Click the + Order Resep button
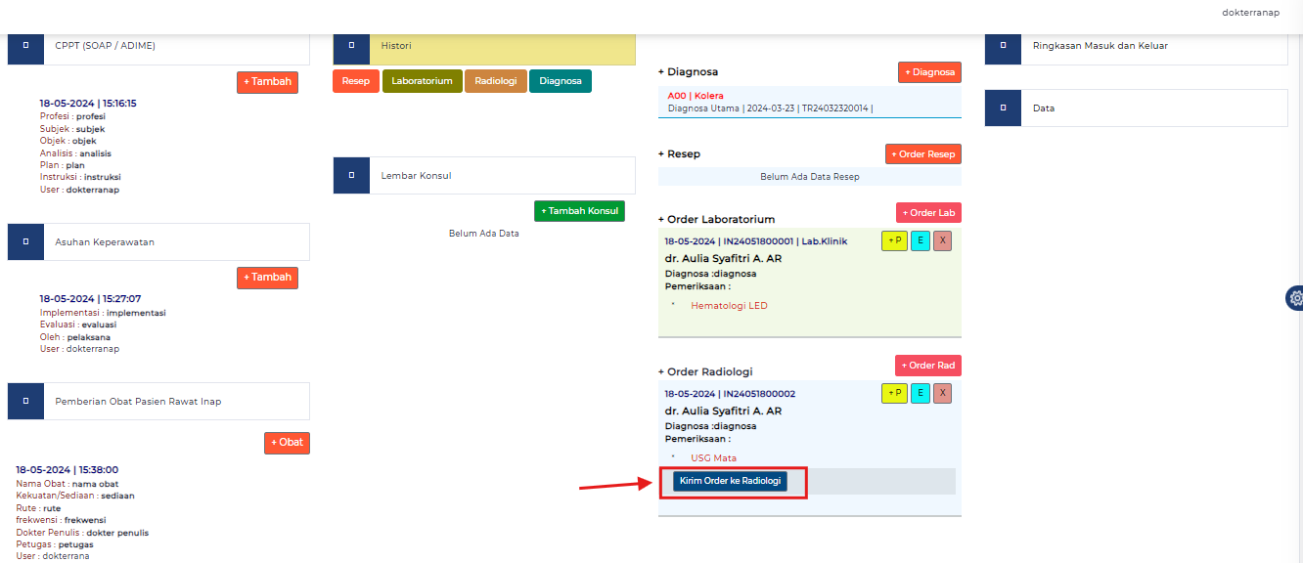This screenshot has height=563, width=1303. [x=923, y=154]
